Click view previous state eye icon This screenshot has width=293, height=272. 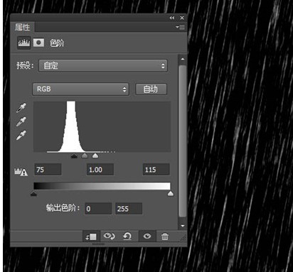[109, 236]
